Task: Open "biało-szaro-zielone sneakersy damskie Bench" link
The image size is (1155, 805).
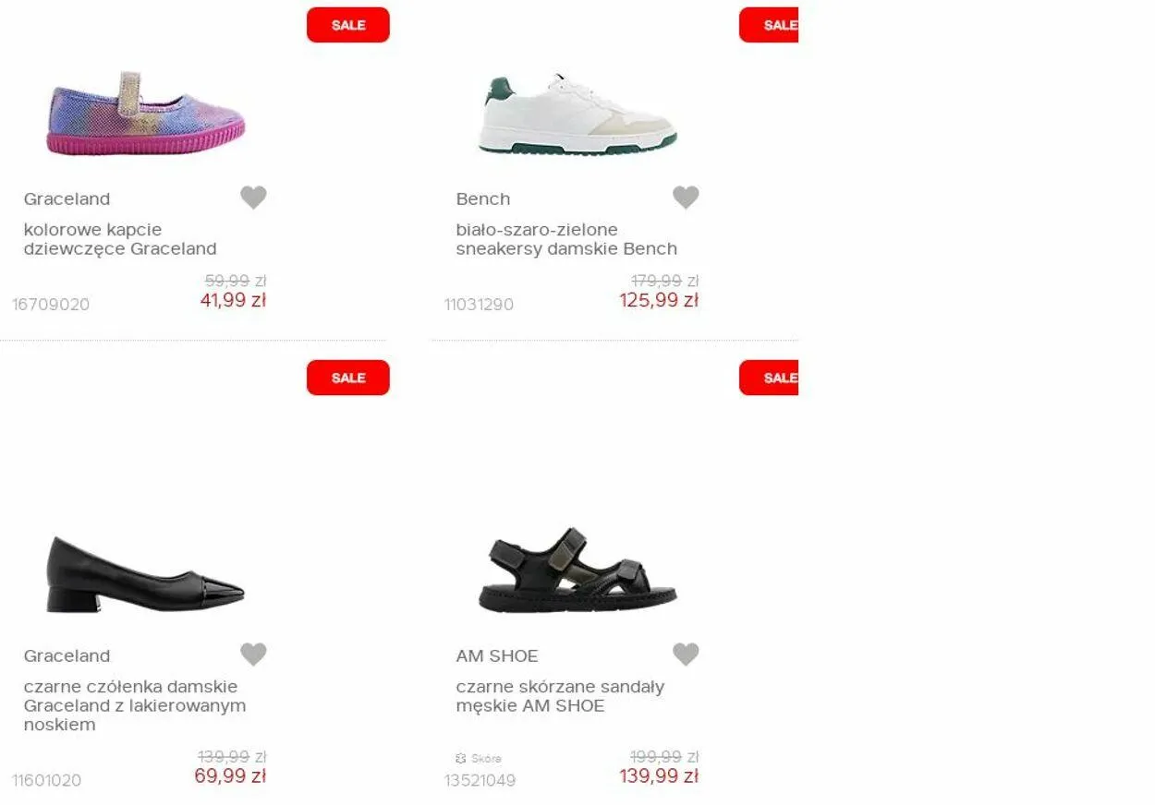Action: point(565,239)
